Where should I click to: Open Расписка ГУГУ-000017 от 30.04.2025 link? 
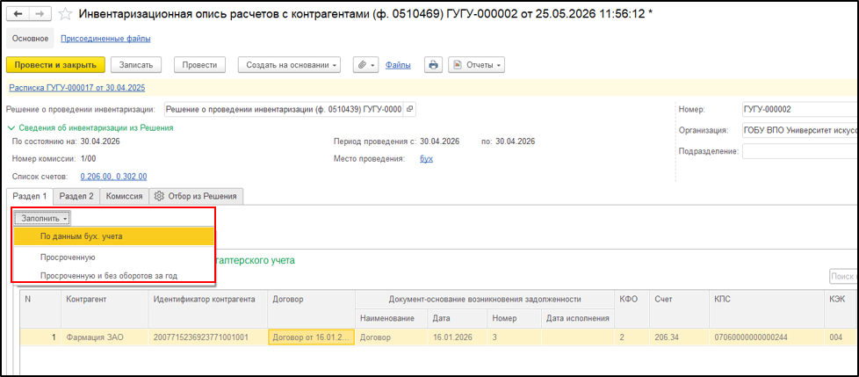77,88
